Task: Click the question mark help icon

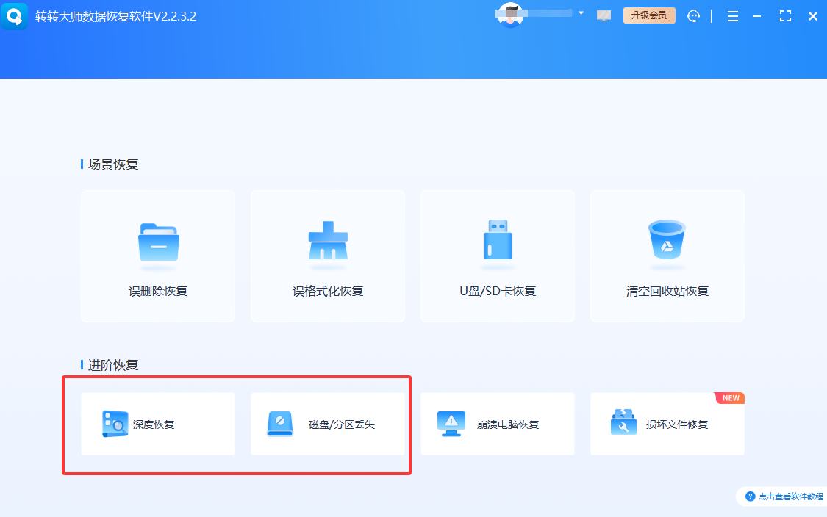Action: tap(750, 496)
